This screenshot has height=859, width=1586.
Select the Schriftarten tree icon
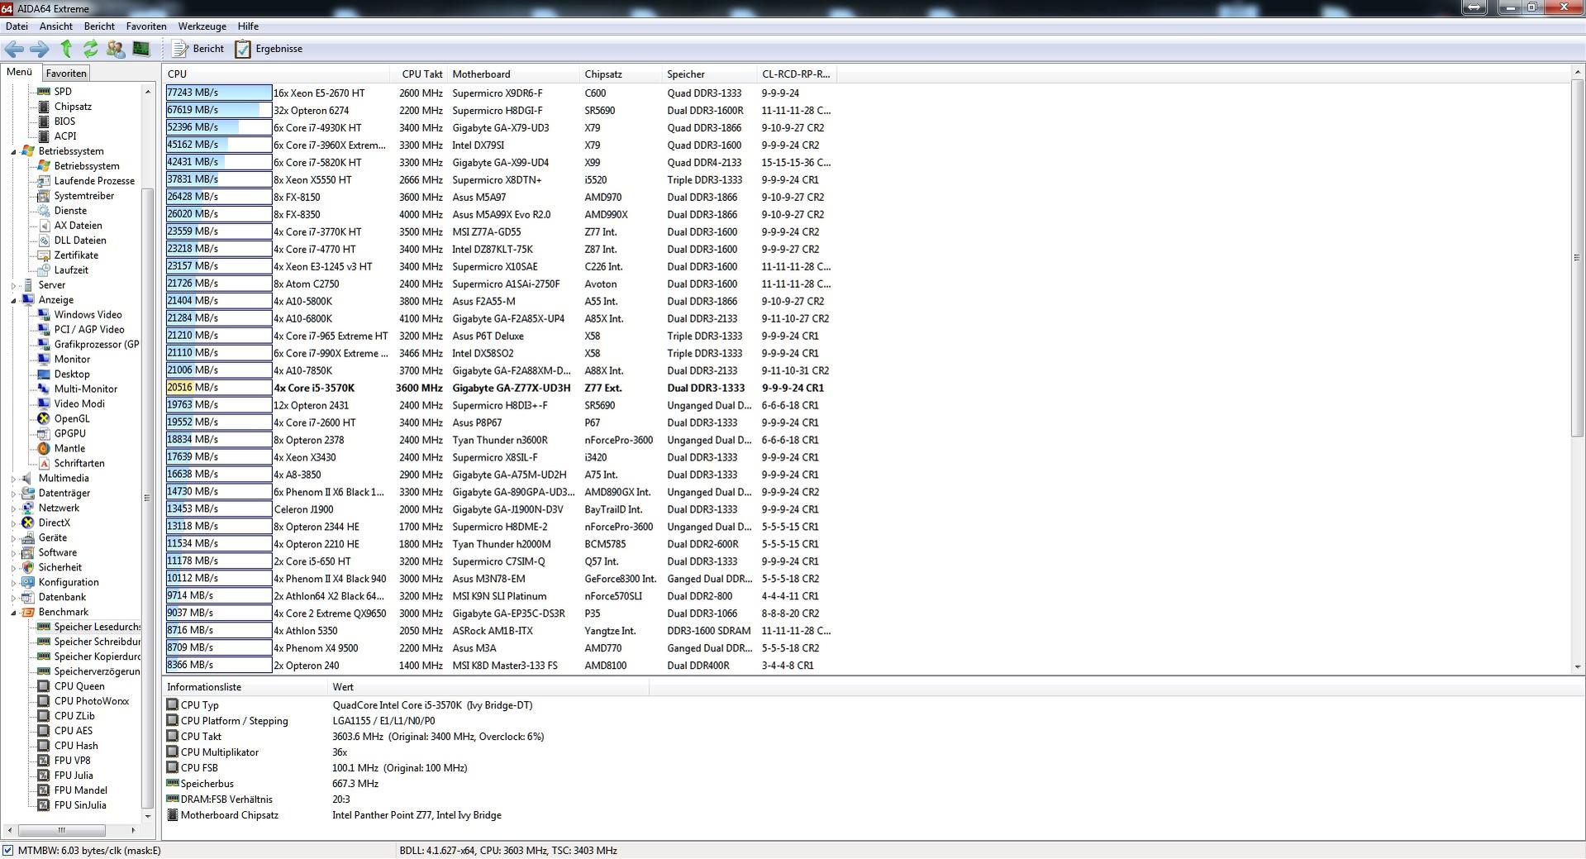(x=44, y=464)
